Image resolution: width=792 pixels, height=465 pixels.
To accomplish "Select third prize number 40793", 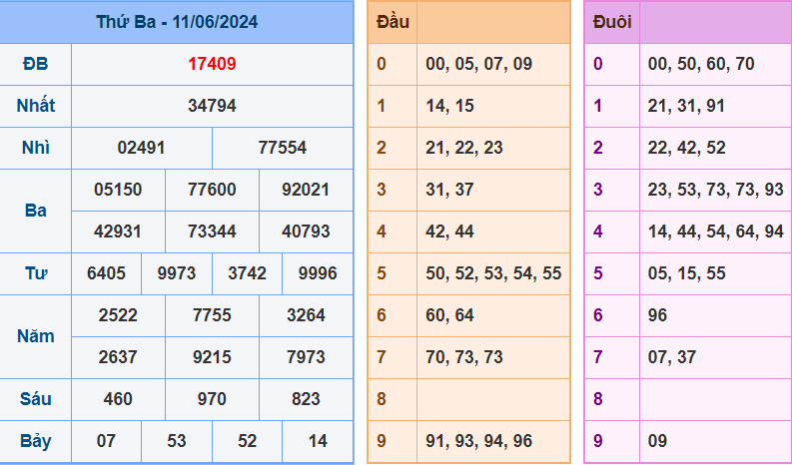I will [x=306, y=232].
